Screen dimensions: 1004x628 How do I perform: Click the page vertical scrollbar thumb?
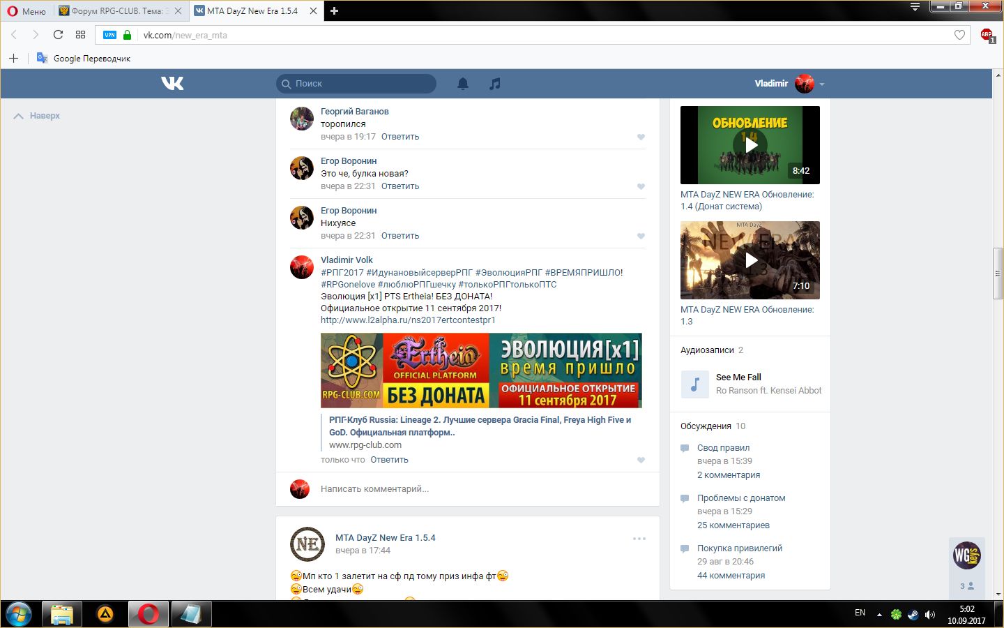[998, 274]
